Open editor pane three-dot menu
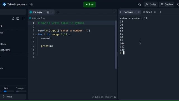This screenshot has height=101, width=179. (114, 12)
